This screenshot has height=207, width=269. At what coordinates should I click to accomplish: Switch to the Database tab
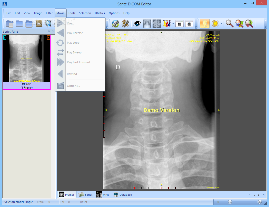click(123, 195)
